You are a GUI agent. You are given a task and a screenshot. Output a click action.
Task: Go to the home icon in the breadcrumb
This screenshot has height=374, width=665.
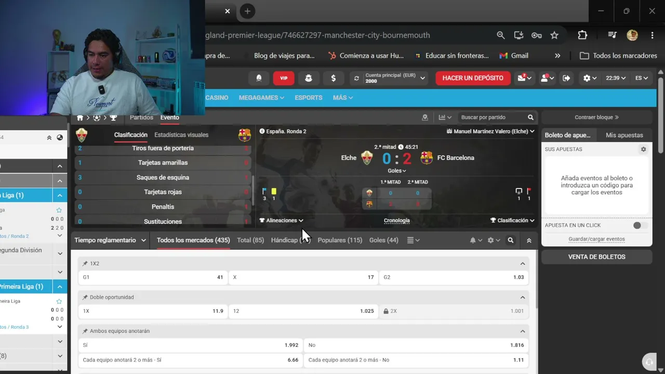80,118
